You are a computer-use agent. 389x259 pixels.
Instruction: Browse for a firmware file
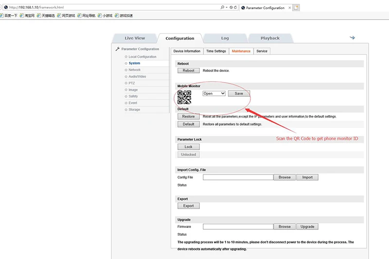284,226
